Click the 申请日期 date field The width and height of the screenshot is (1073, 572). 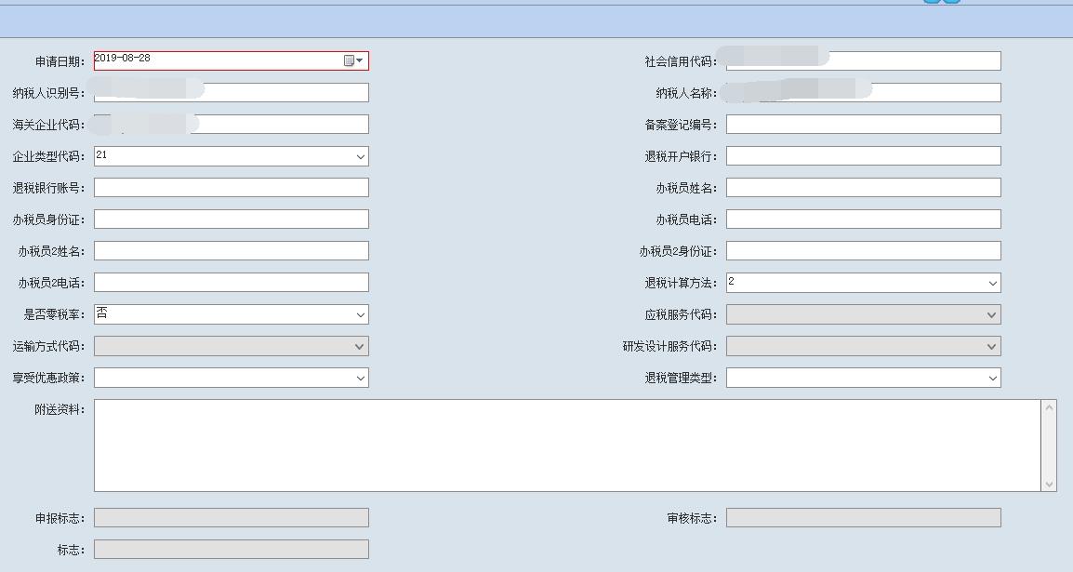[232, 60]
